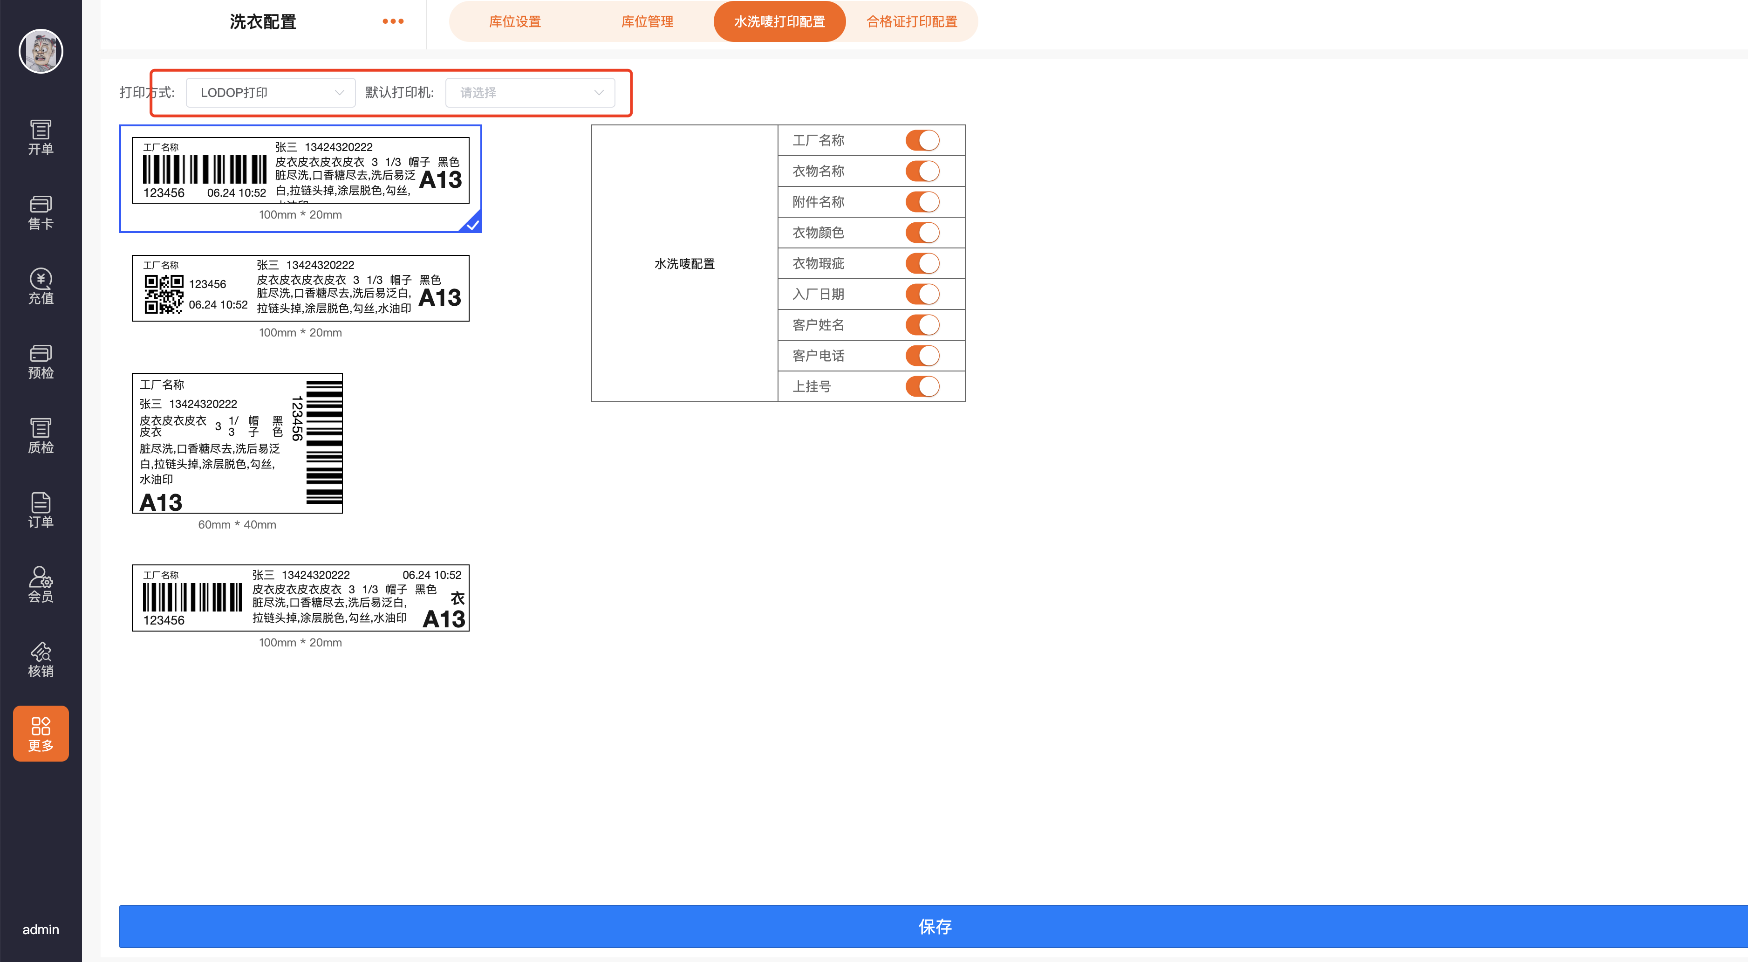Disable the 工厂名称 toggle
Screen dimensions: 1748x962
coord(922,141)
